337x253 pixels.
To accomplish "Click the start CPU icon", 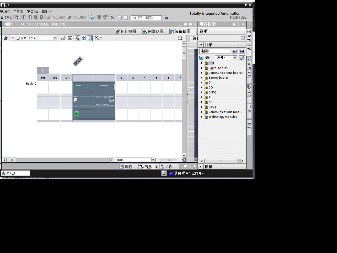I will [x=99, y=17].
